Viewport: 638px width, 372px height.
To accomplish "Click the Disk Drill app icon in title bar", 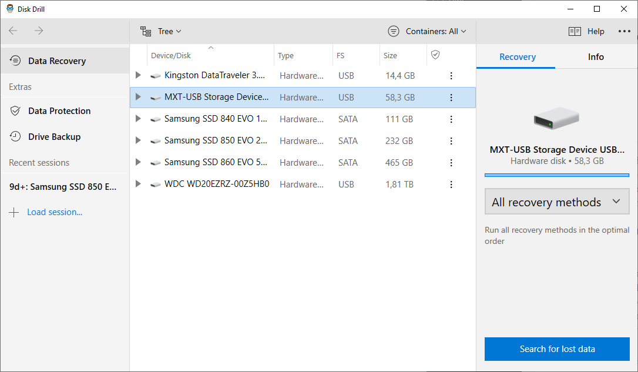I will tap(10, 9).
